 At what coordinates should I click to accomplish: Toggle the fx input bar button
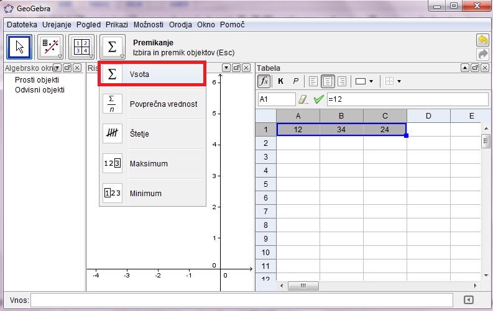coord(264,81)
